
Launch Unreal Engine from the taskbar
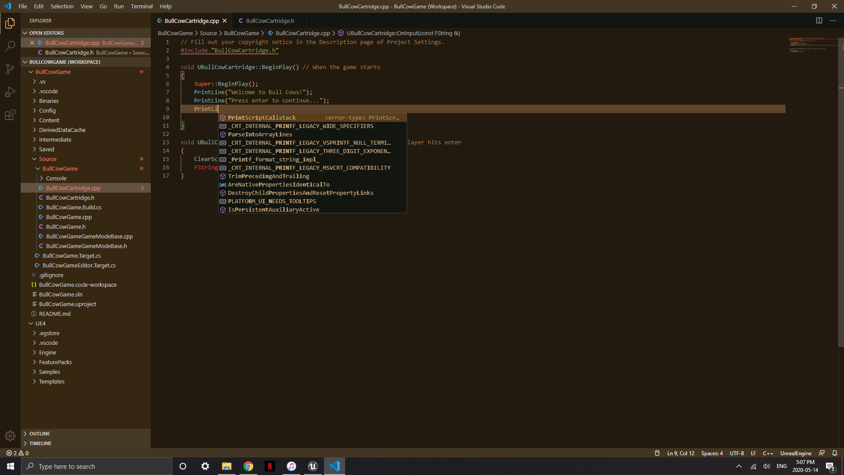[313, 466]
